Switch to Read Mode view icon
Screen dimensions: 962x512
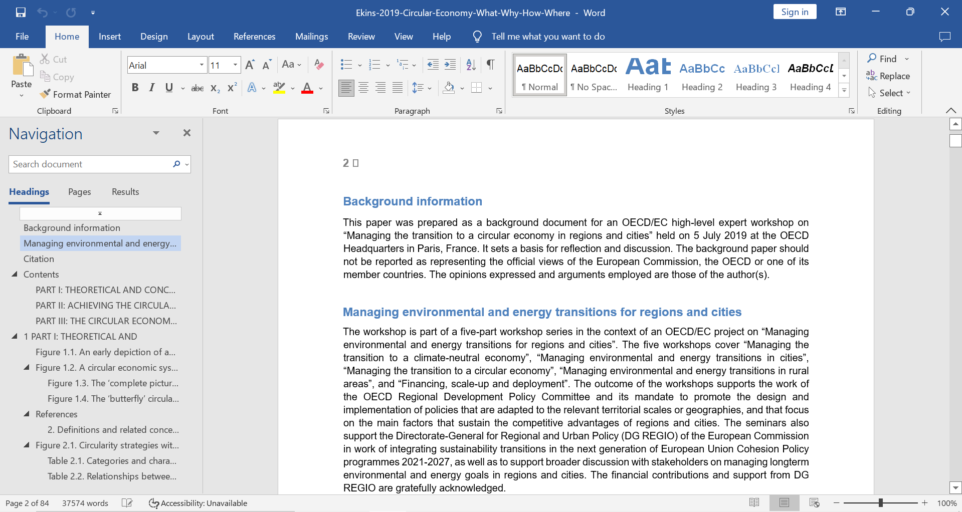pyautogui.click(x=754, y=502)
